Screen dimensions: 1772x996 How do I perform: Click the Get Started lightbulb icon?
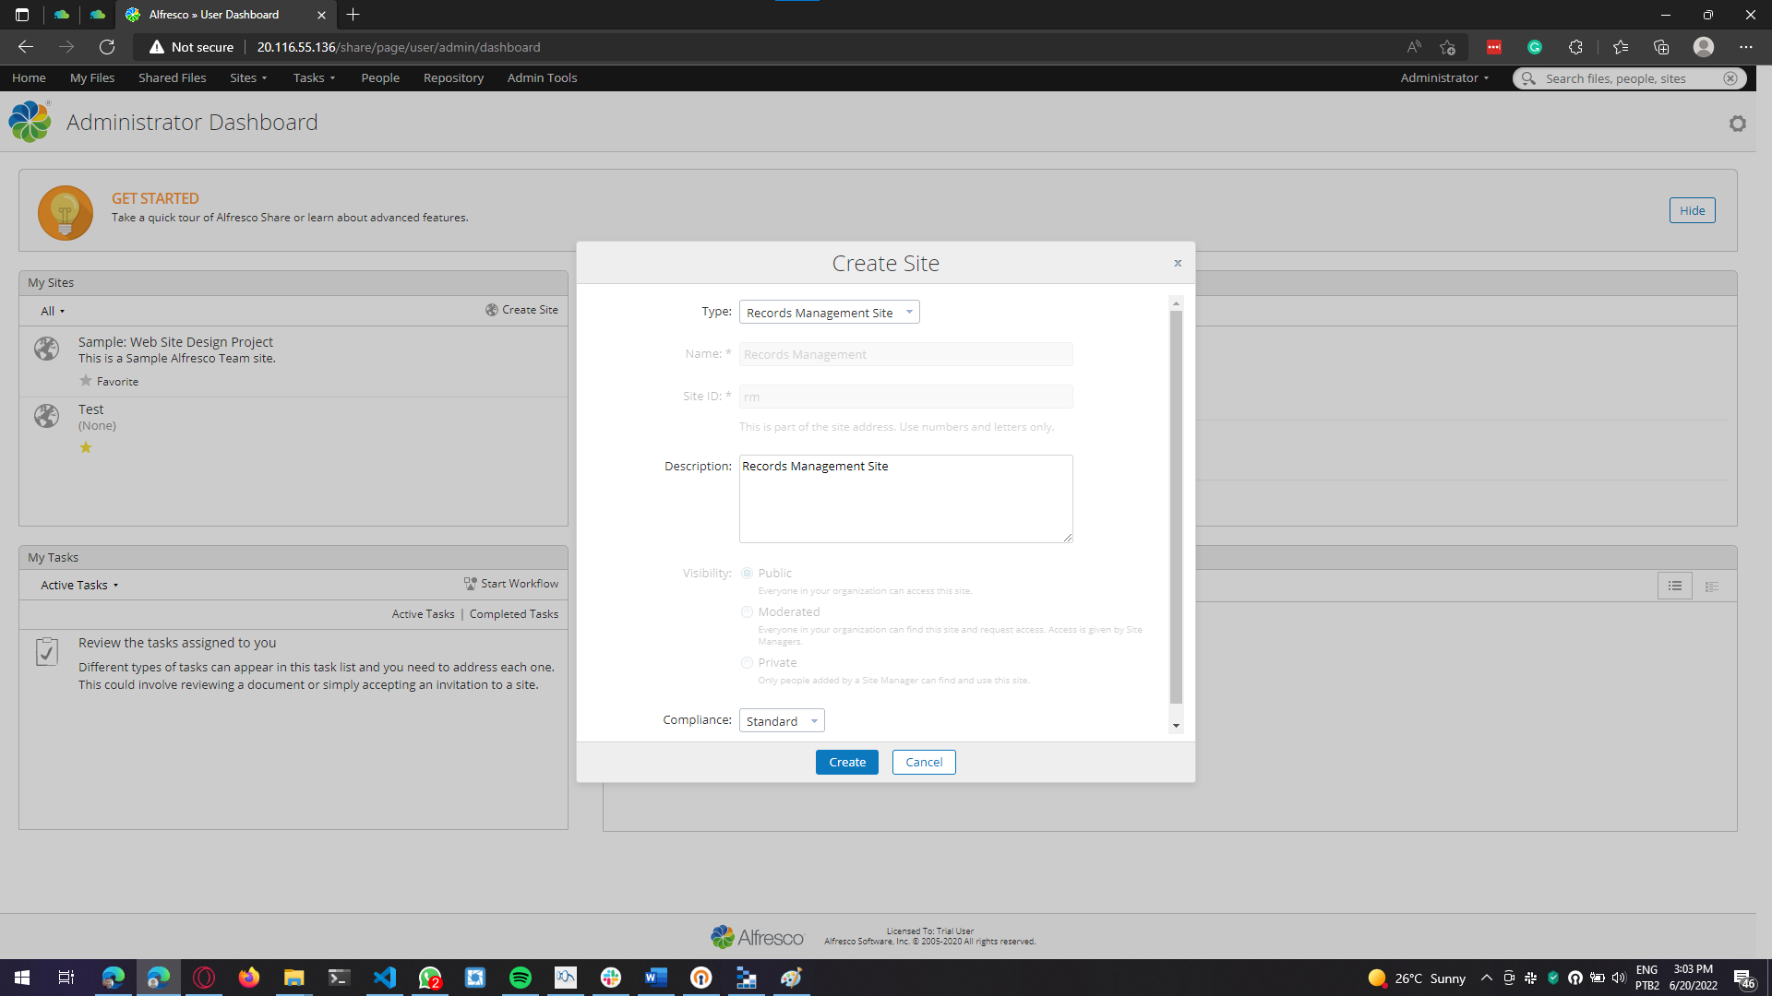(x=66, y=212)
